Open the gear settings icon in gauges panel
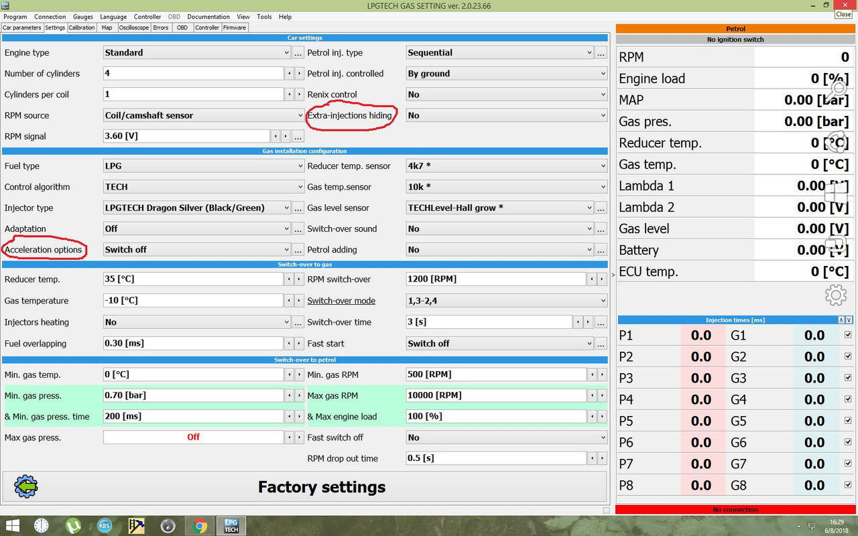858x536 pixels. click(835, 295)
